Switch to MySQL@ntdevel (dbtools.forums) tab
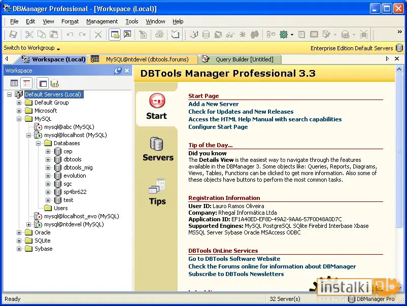 coord(143,59)
